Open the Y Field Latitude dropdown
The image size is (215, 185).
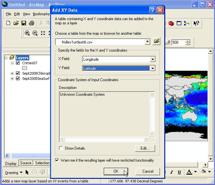(x=153, y=68)
